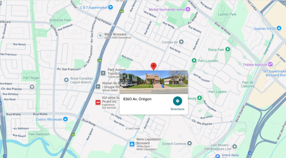286x158 pixels.
Task: Open the Reno Liquidation Brossard shop icon
Action: [x=132, y=144]
